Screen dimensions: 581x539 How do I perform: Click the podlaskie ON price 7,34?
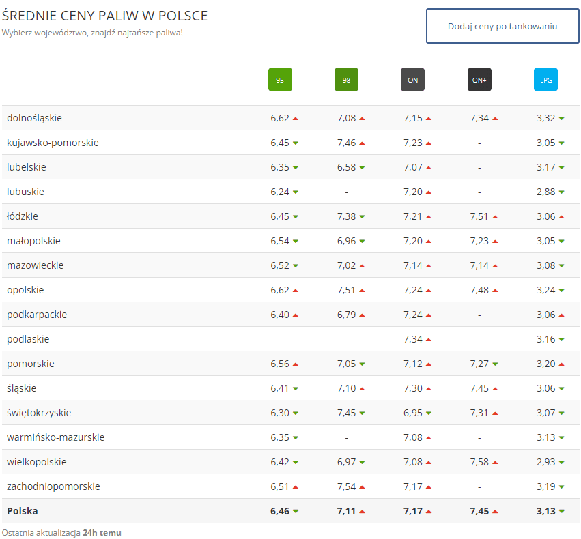coord(412,339)
